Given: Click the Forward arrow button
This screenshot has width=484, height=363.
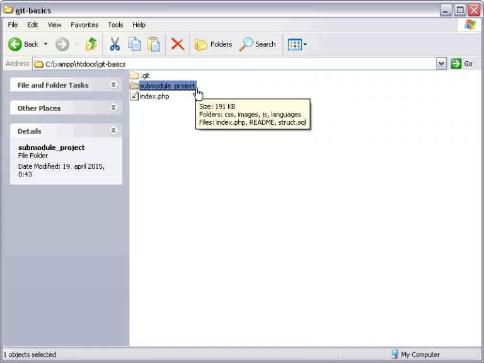Looking at the screenshot, I should [x=62, y=44].
